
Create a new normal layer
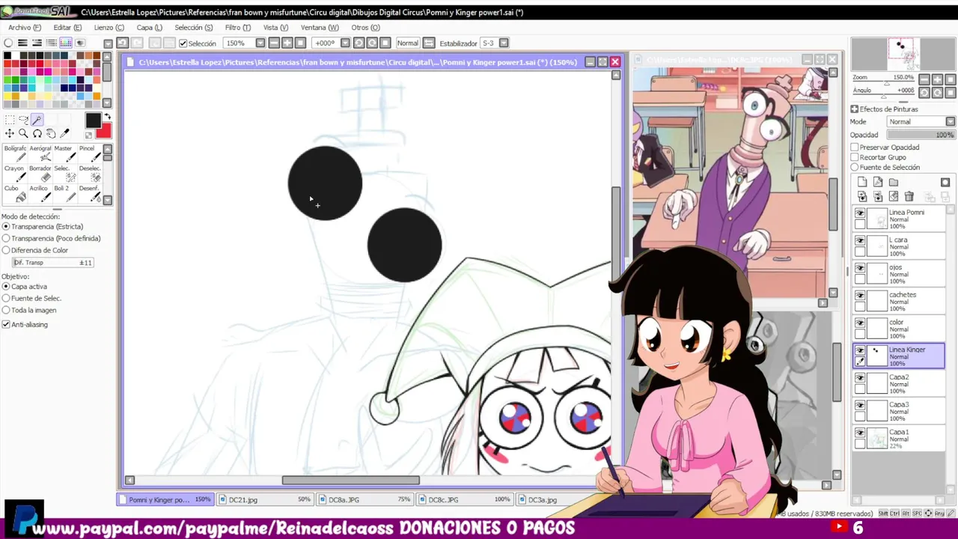coord(862,182)
